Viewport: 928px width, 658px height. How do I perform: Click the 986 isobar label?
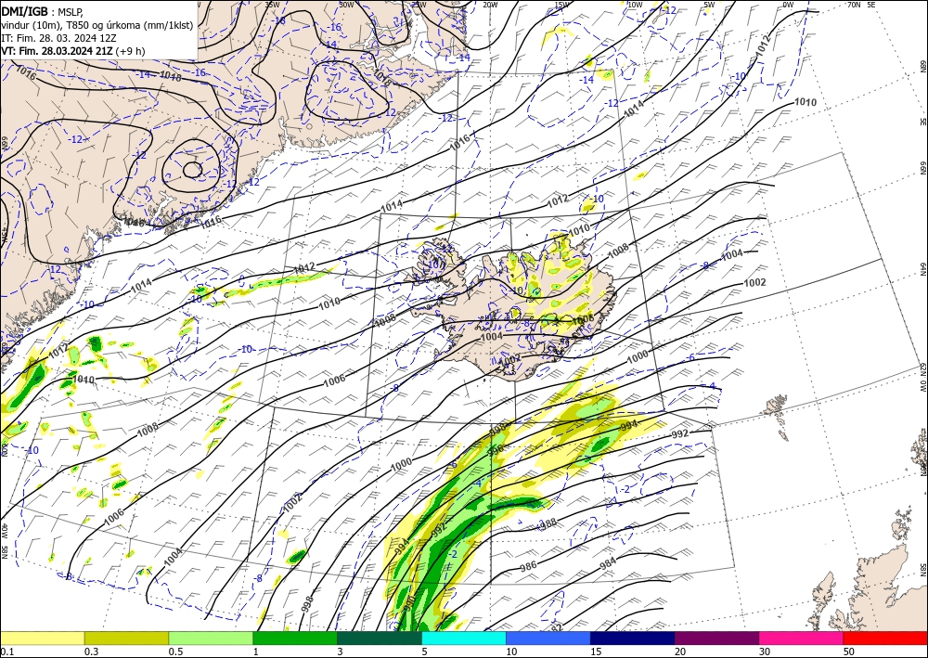pyautogui.click(x=529, y=566)
